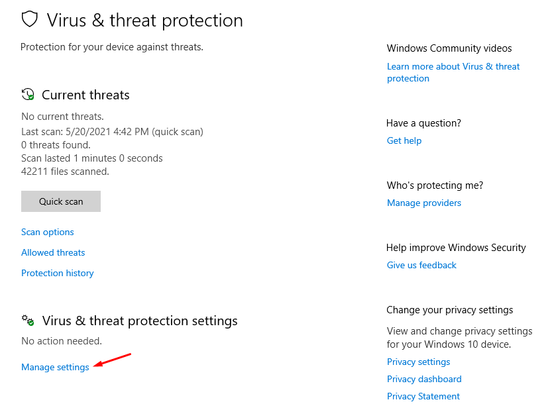Select the Virus & threat protection page title
Viewport: 552px width, 406px height.
145,20
